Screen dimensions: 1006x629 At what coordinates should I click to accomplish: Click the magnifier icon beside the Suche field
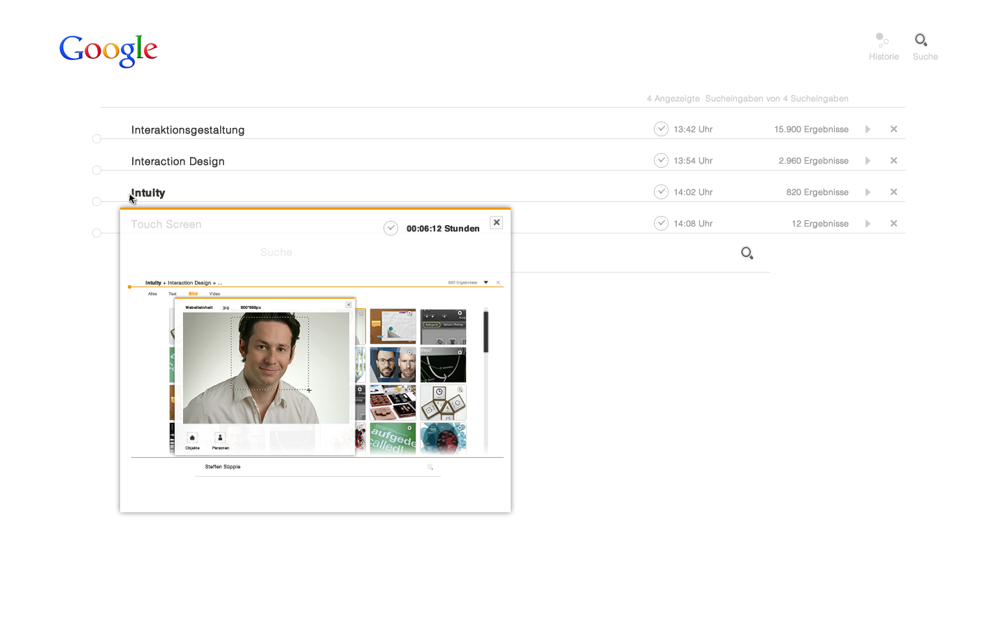(747, 253)
